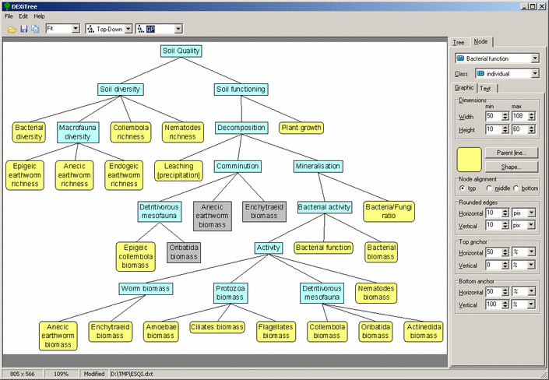Select the gray Oribatida biomass node
The height and width of the screenshot is (380, 549).
coord(184,252)
